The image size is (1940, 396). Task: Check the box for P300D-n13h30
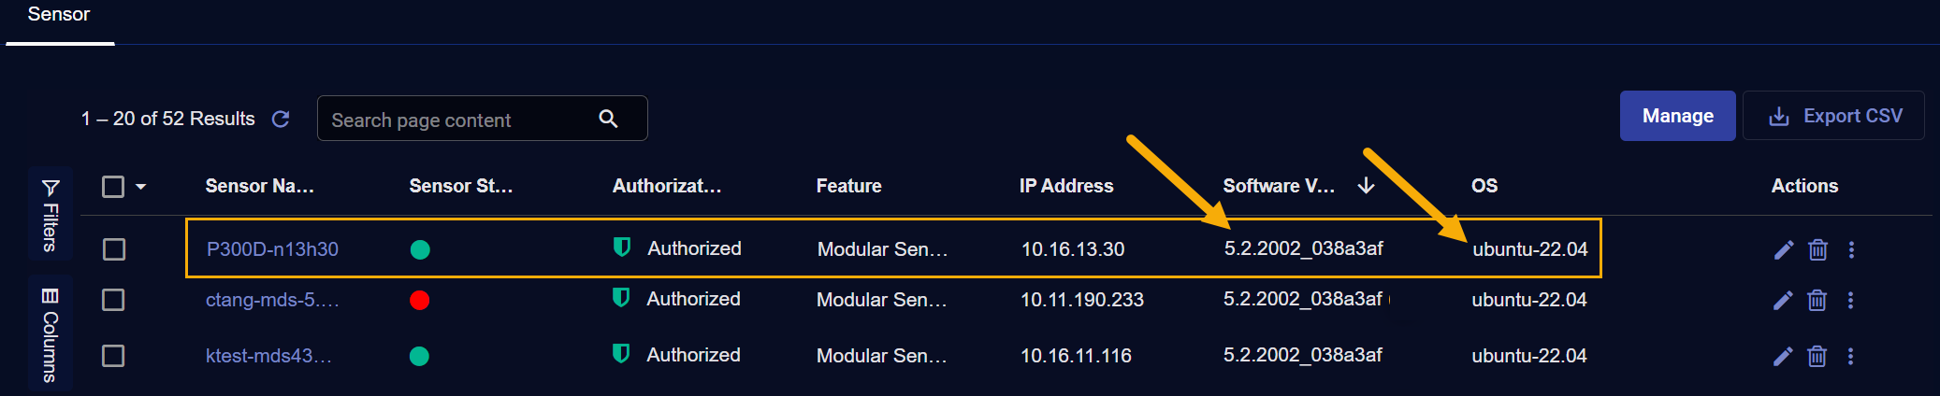[114, 249]
